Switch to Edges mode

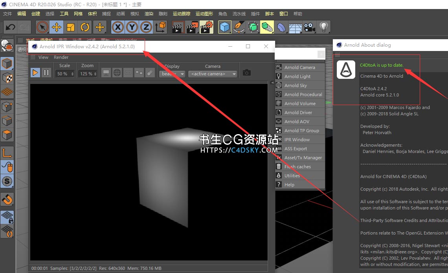7,121
